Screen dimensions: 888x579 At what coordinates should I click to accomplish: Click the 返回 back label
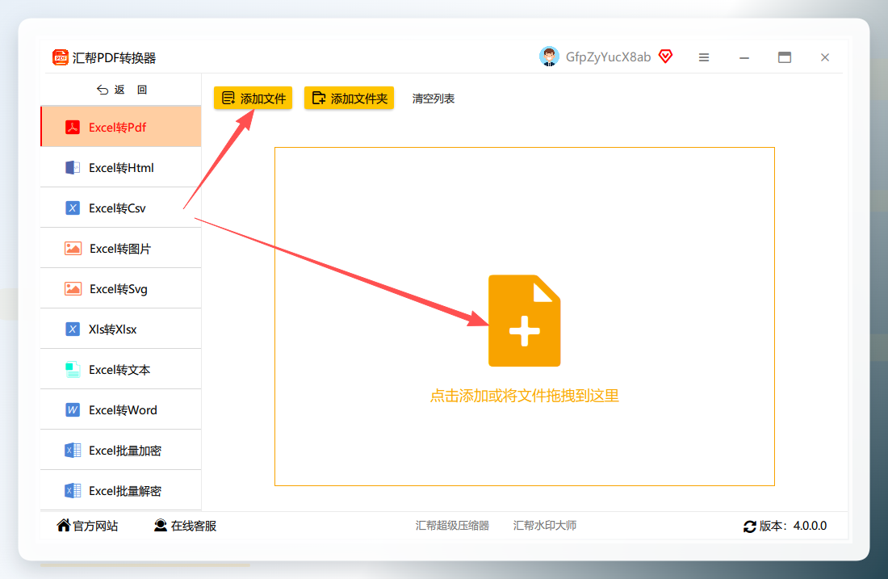pos(130,90)
